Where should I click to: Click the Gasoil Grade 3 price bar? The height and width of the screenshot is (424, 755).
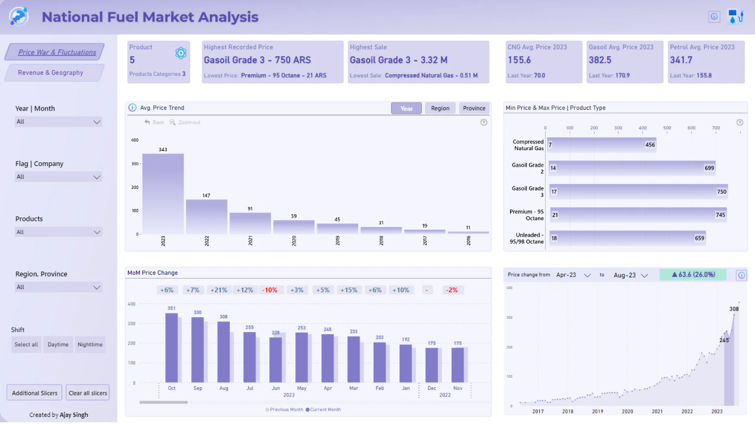(x=638, y=192)
